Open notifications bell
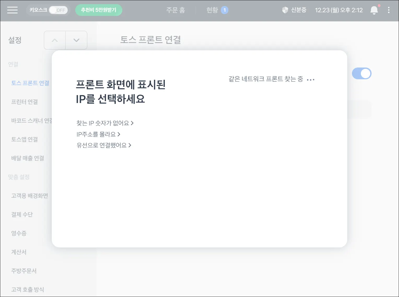The width and height of the screenshot is (399, 297). click(374, 10)
